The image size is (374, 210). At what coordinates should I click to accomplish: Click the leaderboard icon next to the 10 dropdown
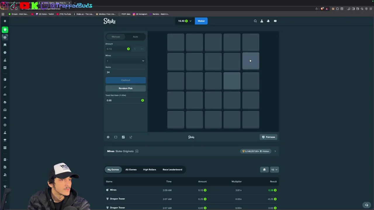click(x=264, y=170)
